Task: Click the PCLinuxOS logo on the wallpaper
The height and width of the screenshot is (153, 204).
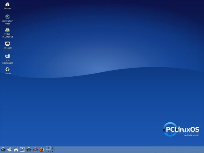Action: (181, 129)
